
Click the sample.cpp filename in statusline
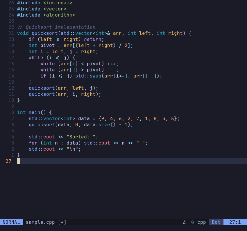pos(40,222)
